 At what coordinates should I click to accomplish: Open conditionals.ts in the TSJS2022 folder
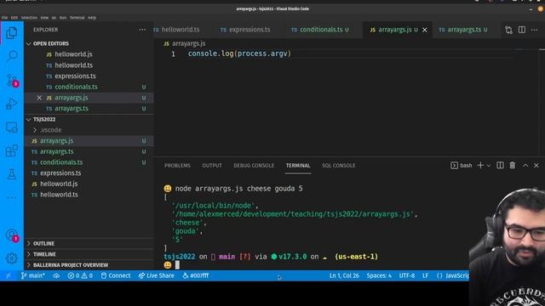pos(61,162)
